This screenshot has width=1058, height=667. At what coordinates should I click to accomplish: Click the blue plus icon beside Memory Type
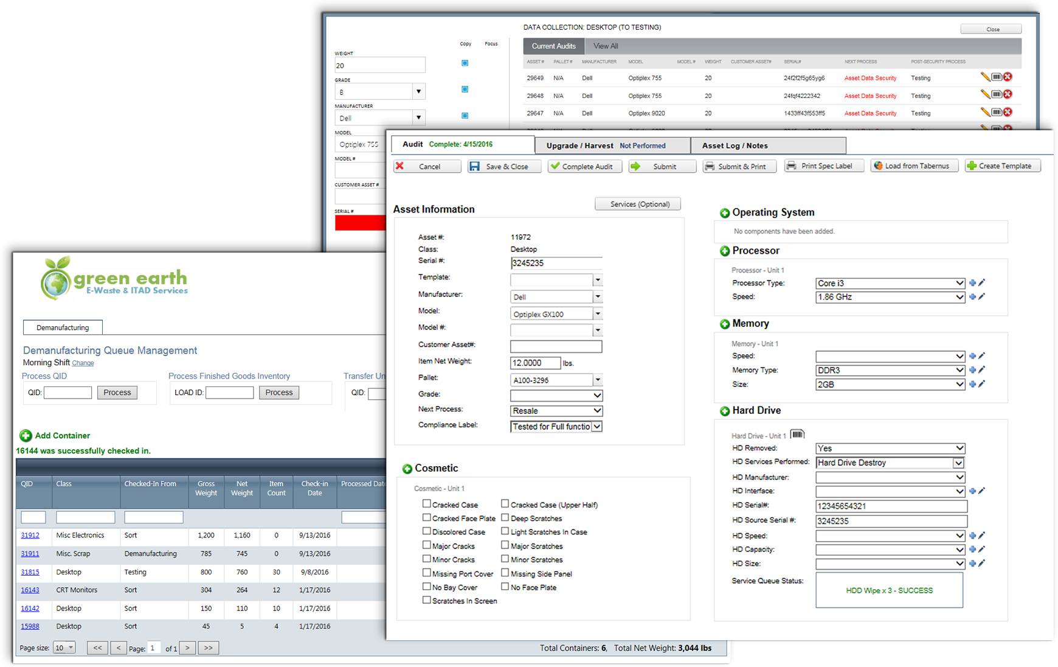(972, 370)
